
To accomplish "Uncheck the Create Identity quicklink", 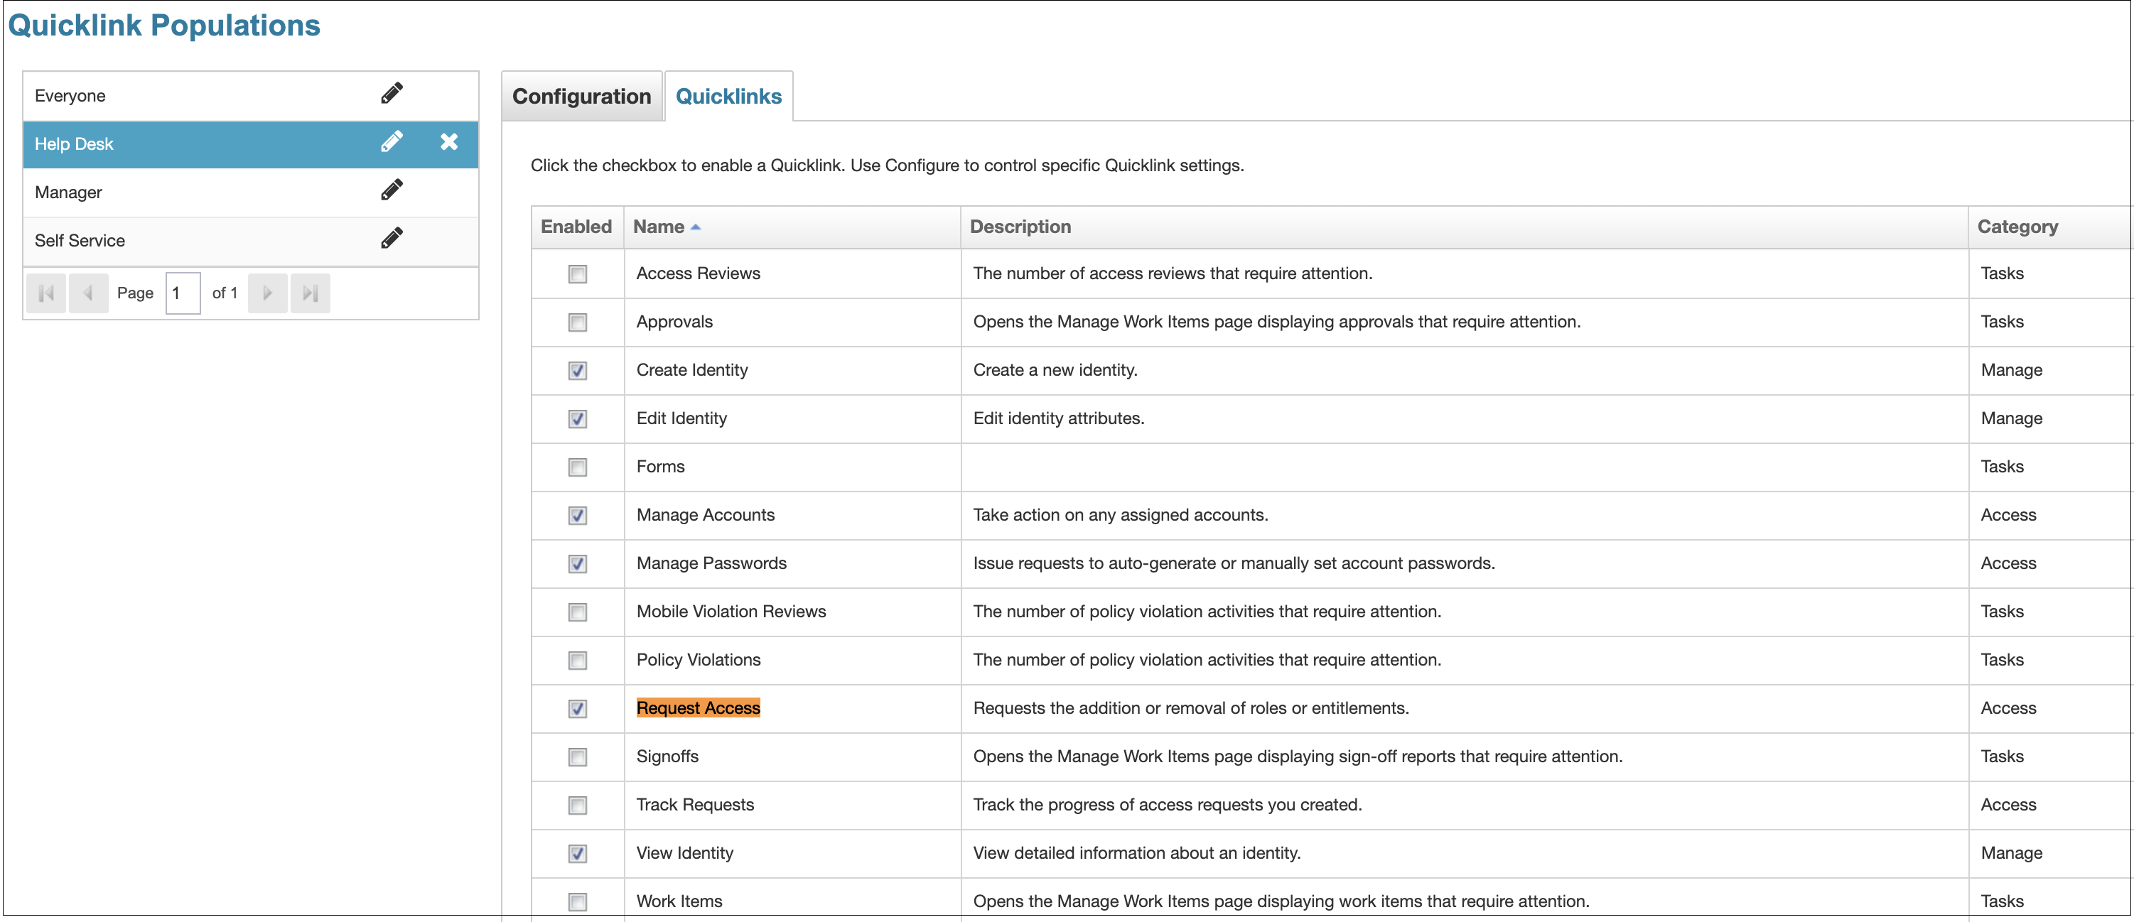I will click(x=578, y=370).
